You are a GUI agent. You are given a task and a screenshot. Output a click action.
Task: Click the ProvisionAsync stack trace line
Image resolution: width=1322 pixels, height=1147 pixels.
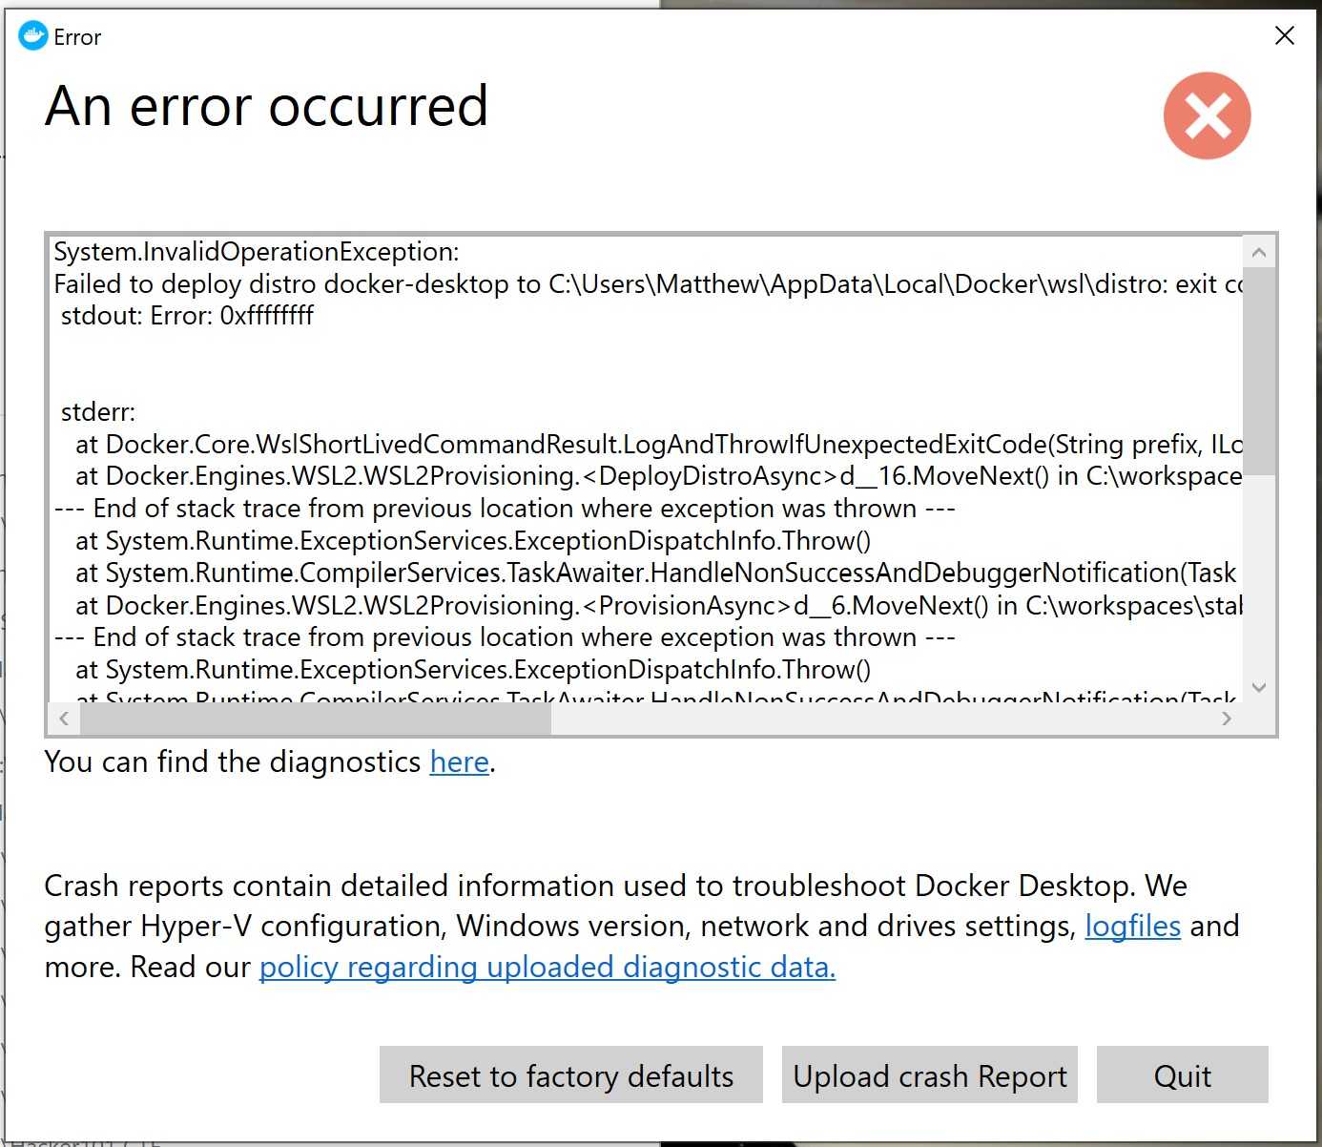[x=659, y=606]
